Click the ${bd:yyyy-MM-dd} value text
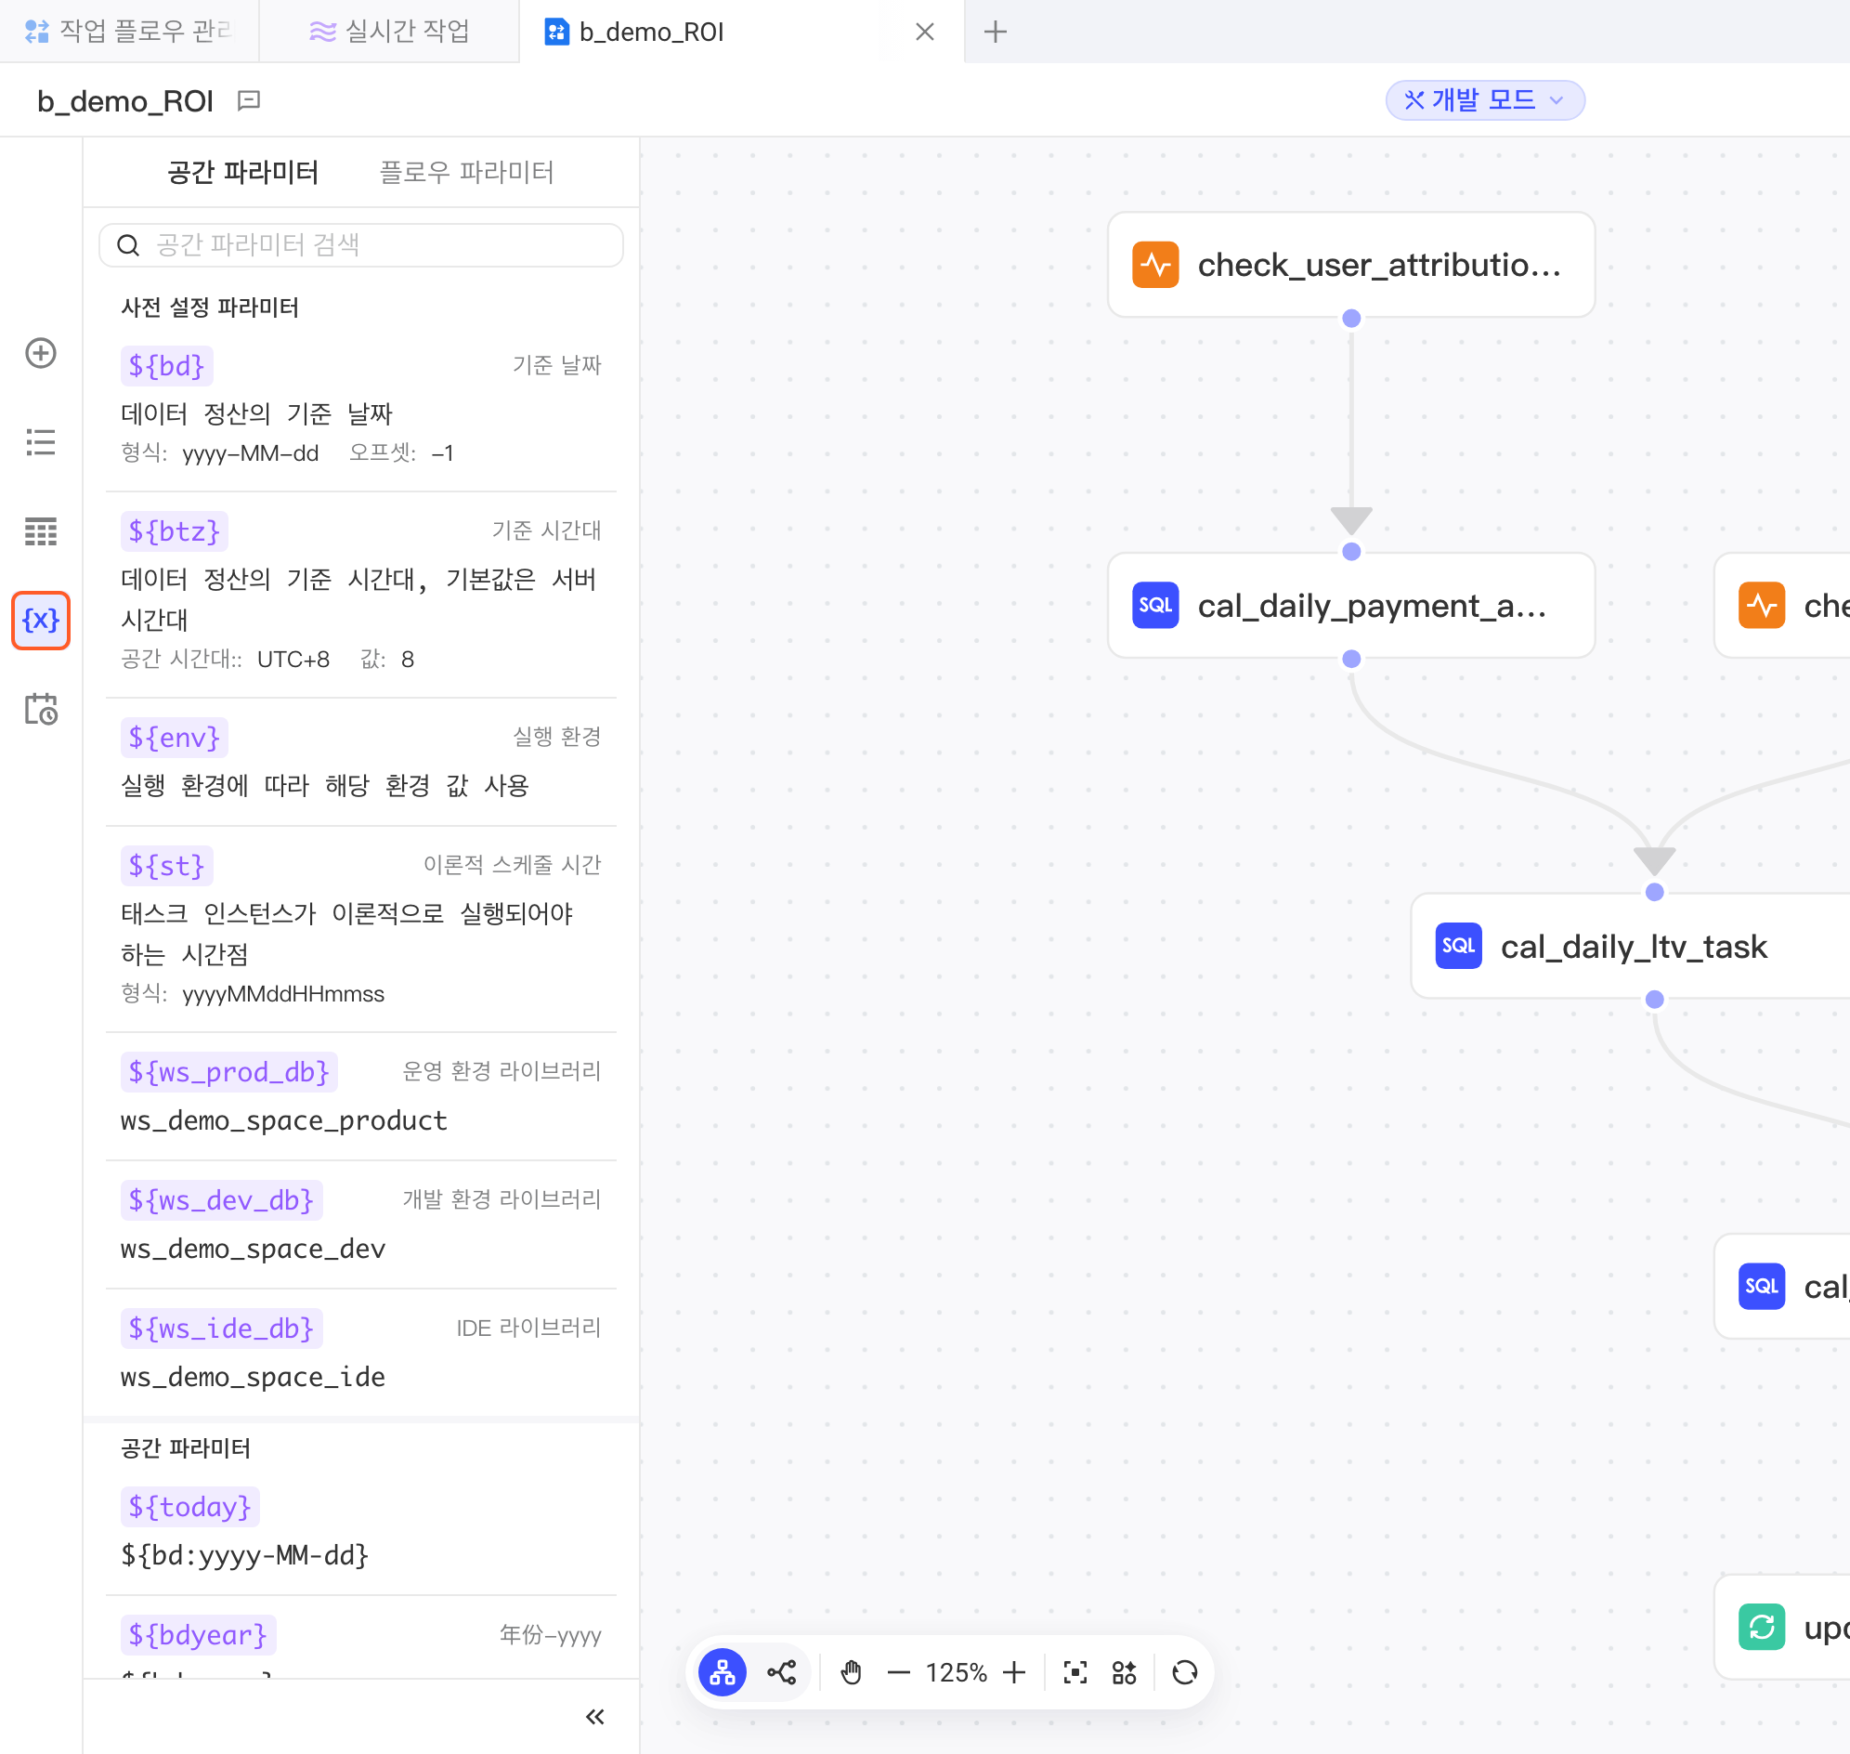The height and width of the screenshot is (1754, 1850). [245, 1555]
